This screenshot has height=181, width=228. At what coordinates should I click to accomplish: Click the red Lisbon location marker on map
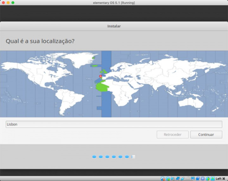[x=101, y=76]
